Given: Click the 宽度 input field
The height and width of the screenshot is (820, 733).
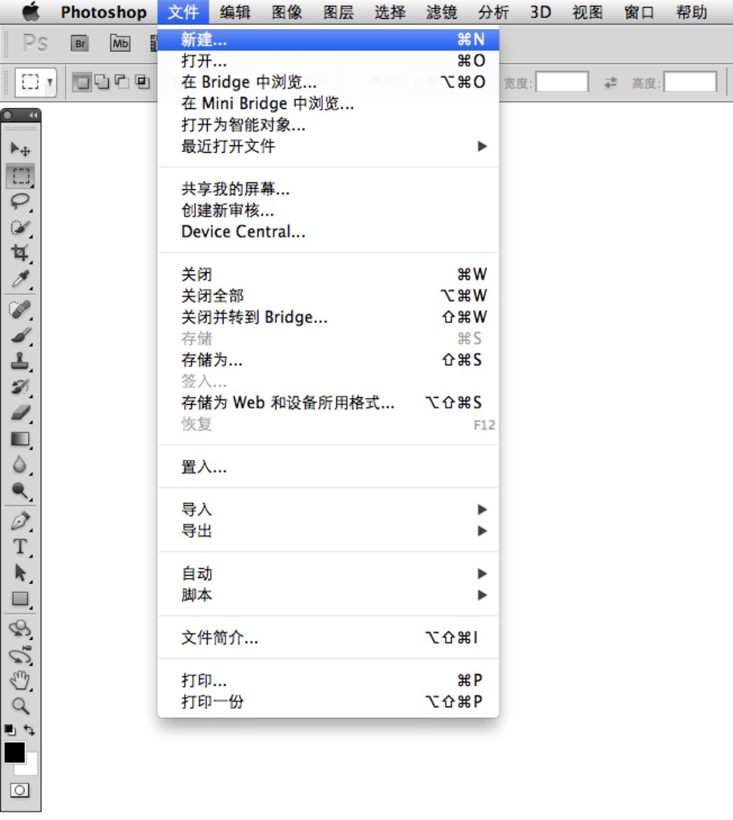Looking at the screenshot, I should coord(561,82).
